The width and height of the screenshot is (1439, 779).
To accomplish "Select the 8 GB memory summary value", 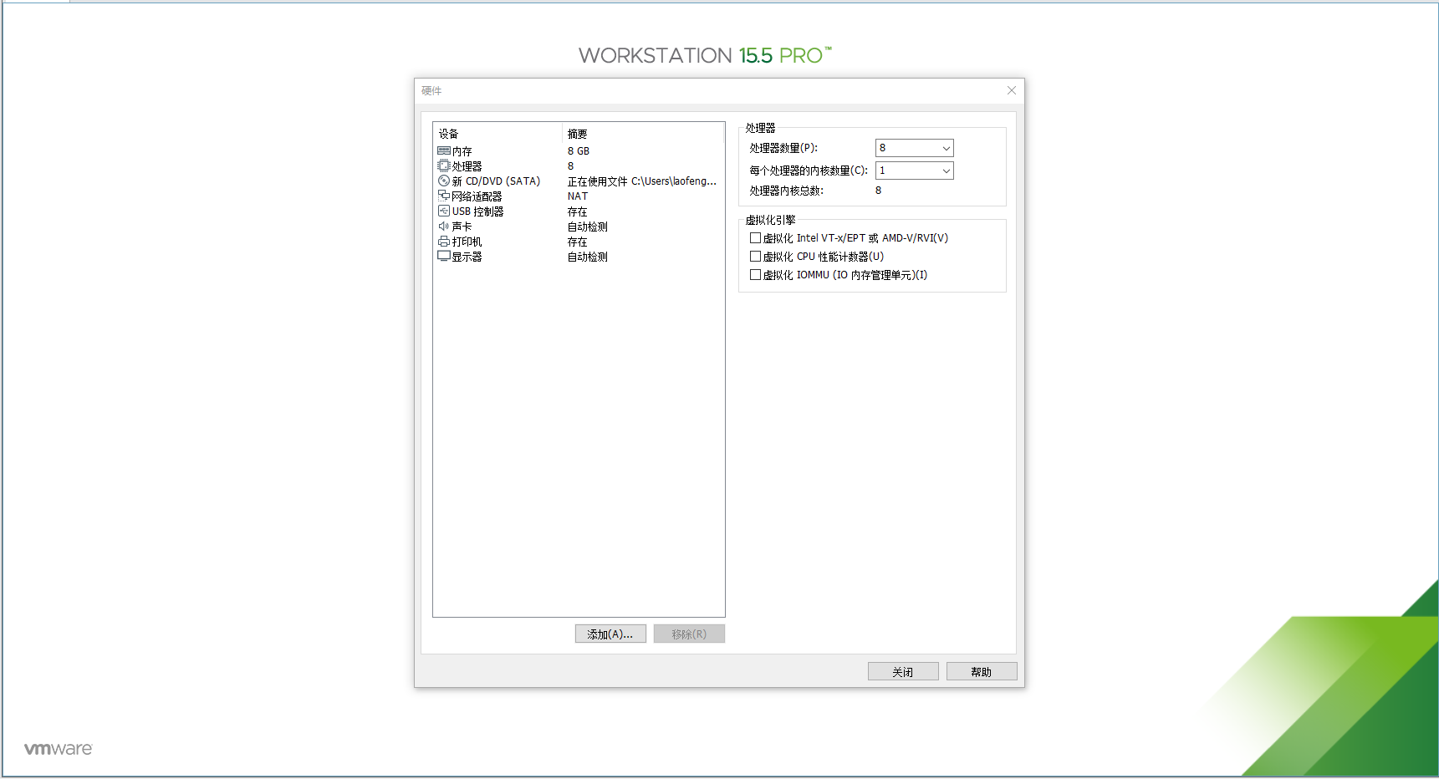I will point(579,151).
